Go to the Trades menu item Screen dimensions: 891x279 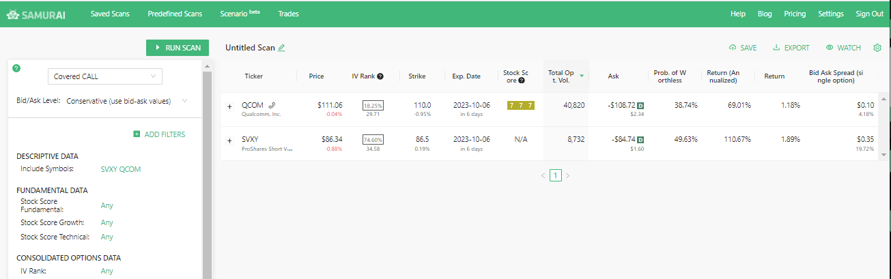click(x=288, y=14)
